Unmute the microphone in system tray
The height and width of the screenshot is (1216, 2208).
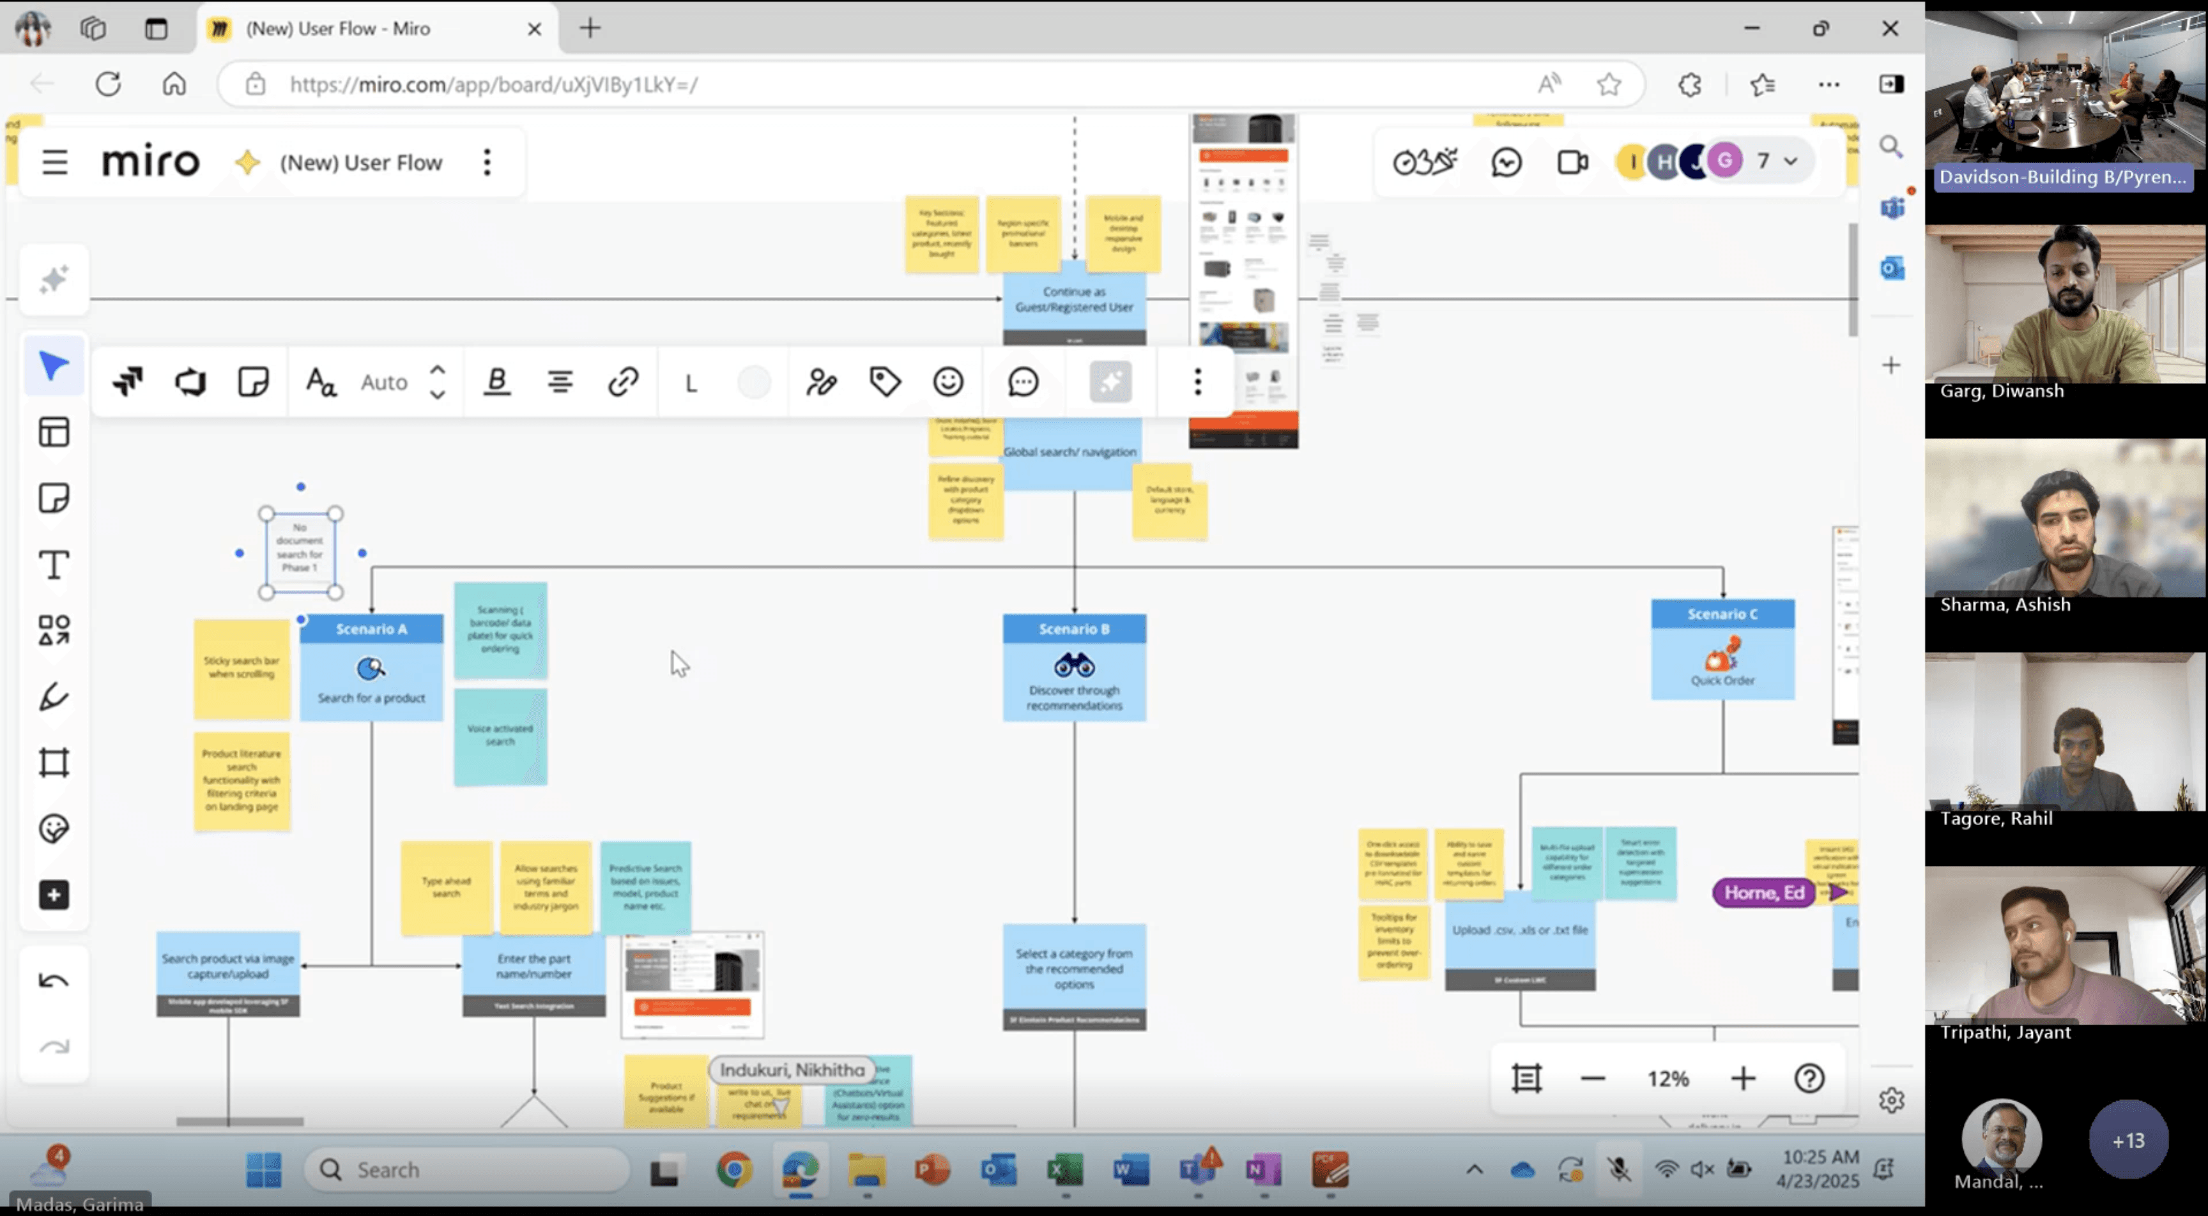click(1618, 1170)
